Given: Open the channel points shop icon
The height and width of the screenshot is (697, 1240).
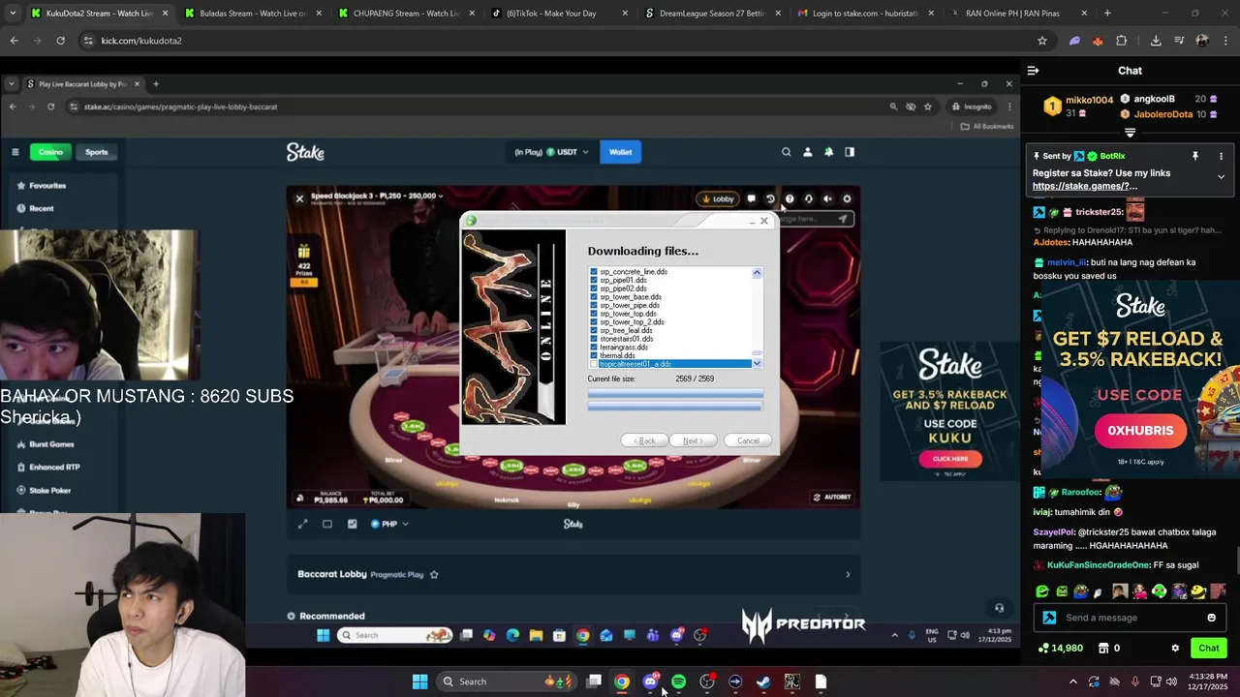Looking at the screenshot, I should [1103, 649].
